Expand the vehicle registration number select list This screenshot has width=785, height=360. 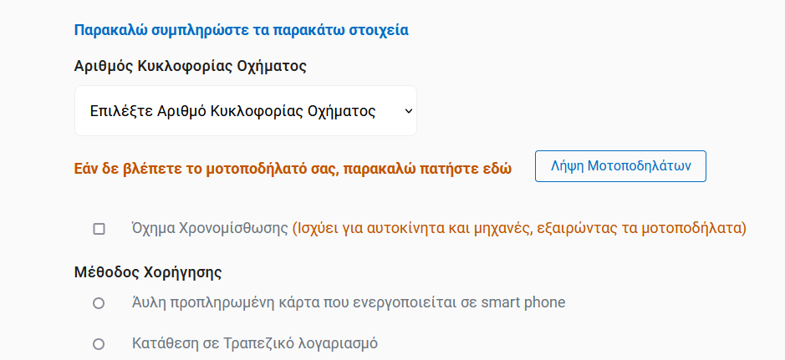tap(245, 110)
